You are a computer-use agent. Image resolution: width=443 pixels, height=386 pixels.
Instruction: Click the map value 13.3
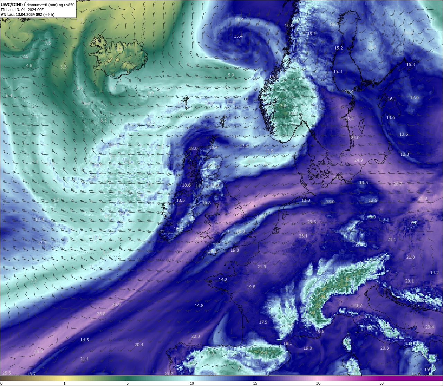(x=306, y=200)
